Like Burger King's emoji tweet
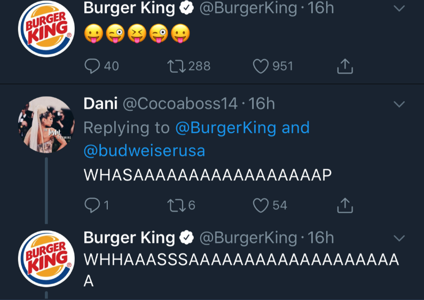424x300 pixels. tap(261, 66)
